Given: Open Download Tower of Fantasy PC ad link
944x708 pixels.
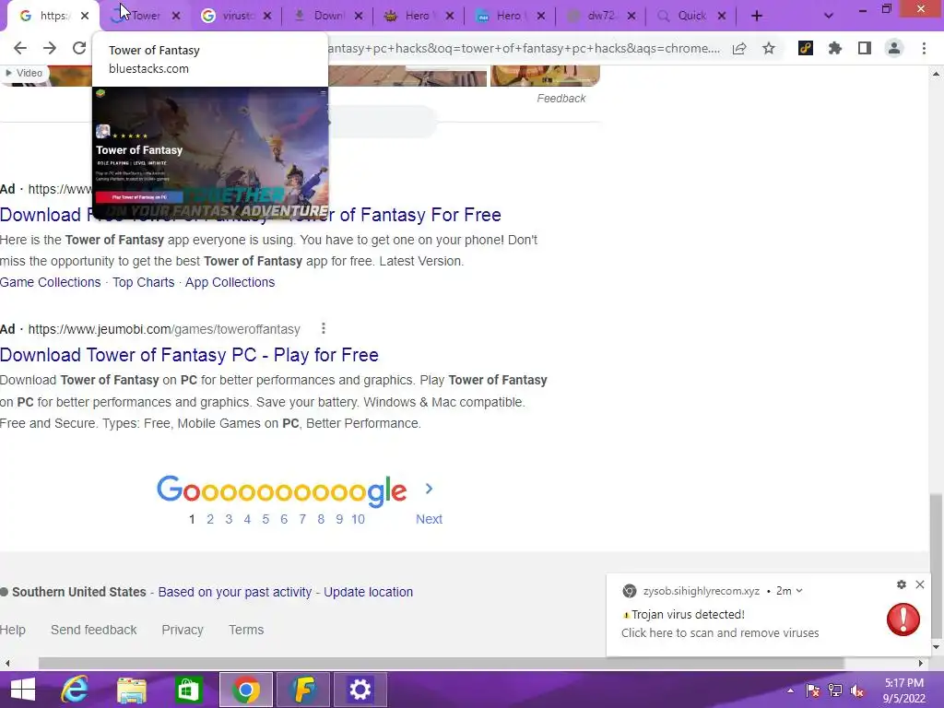Looking at the screenshot, I should point(189,355).
